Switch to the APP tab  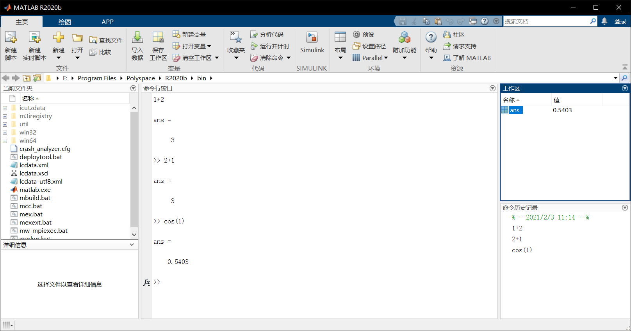[107, 22]
